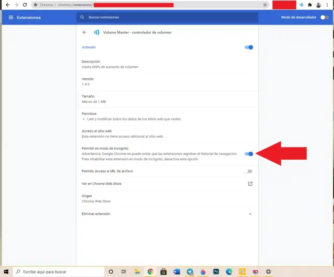
Task: Reload the current Chrome page
Action: 26,5
